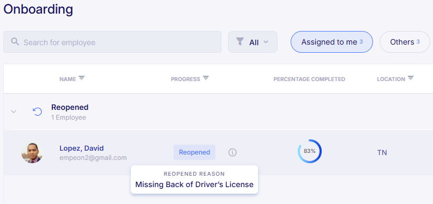
Task: Open the All filter dropdown
Action: [x=252, y=42]
